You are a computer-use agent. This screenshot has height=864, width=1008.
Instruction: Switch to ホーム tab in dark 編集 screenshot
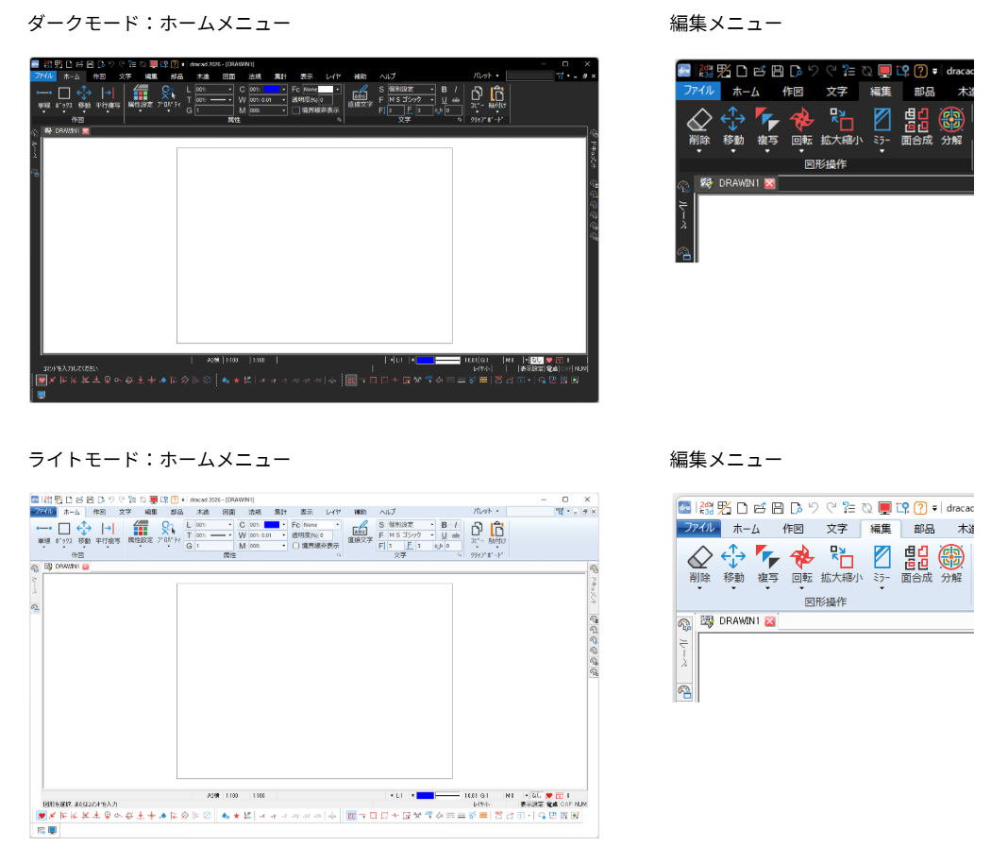pos(746,92)
